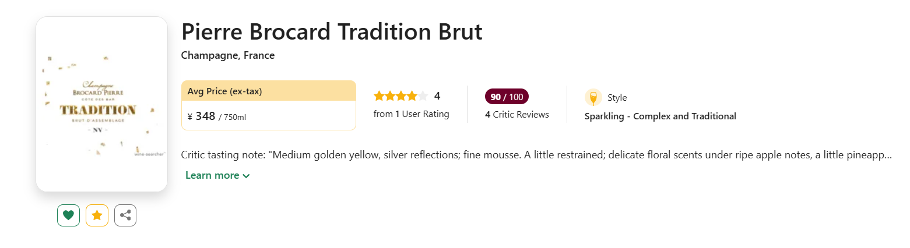This screenshot has width=910, height=248.
Task: Select the Champagne, France region text
Action: pyautogui.click(x=228, y=56)
